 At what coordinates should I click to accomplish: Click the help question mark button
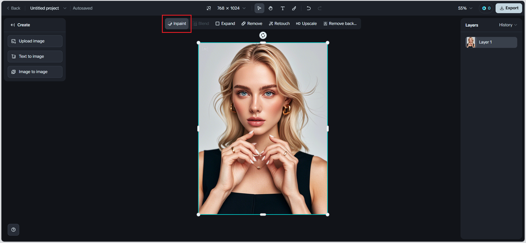[x=14, y=230]
